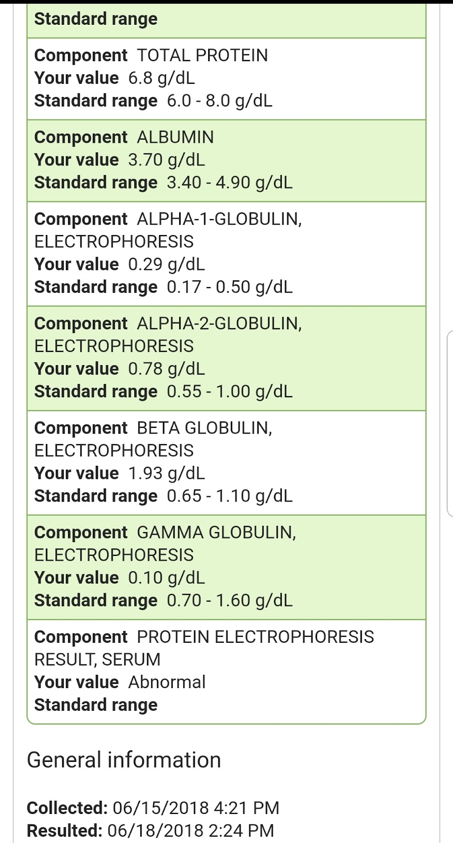Click the Abnormal result value
The image size is (453, 843).
click(x=166, y=682)
